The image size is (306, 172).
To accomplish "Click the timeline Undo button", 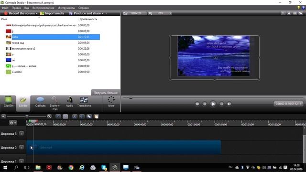I will click(x=58, y=117).
